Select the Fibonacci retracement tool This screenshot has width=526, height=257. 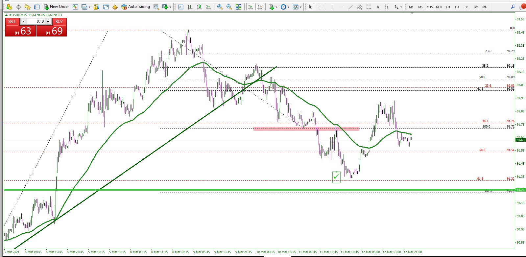(369, 7)
